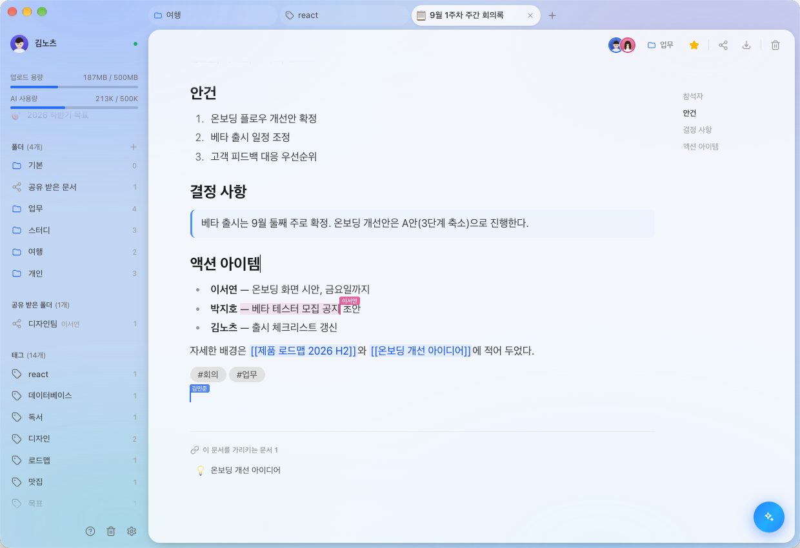The height and width of the screenshot is (548, 800).
Task: Open help from sidebar bottom icon
Action: click(90, 531)
